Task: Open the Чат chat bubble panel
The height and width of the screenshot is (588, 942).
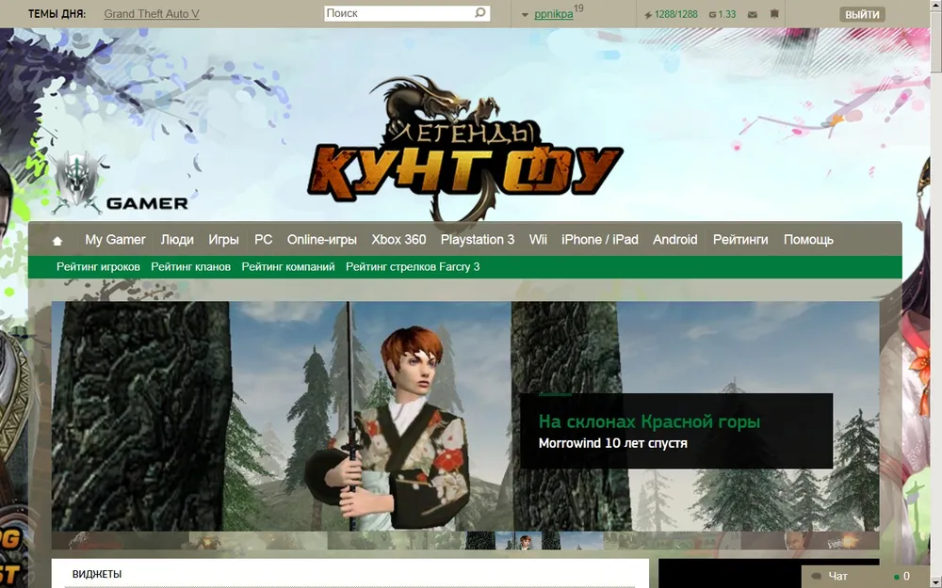Action: [x=832, y=576]
